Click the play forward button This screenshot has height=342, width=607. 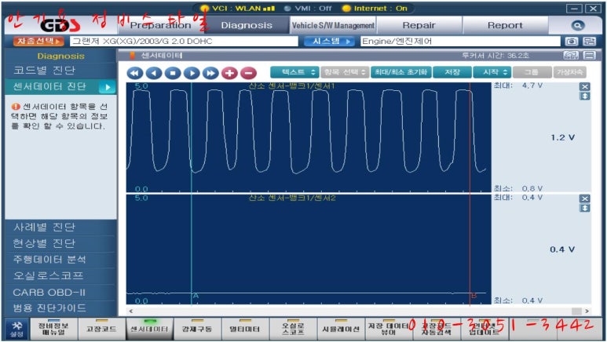(192, 73)
